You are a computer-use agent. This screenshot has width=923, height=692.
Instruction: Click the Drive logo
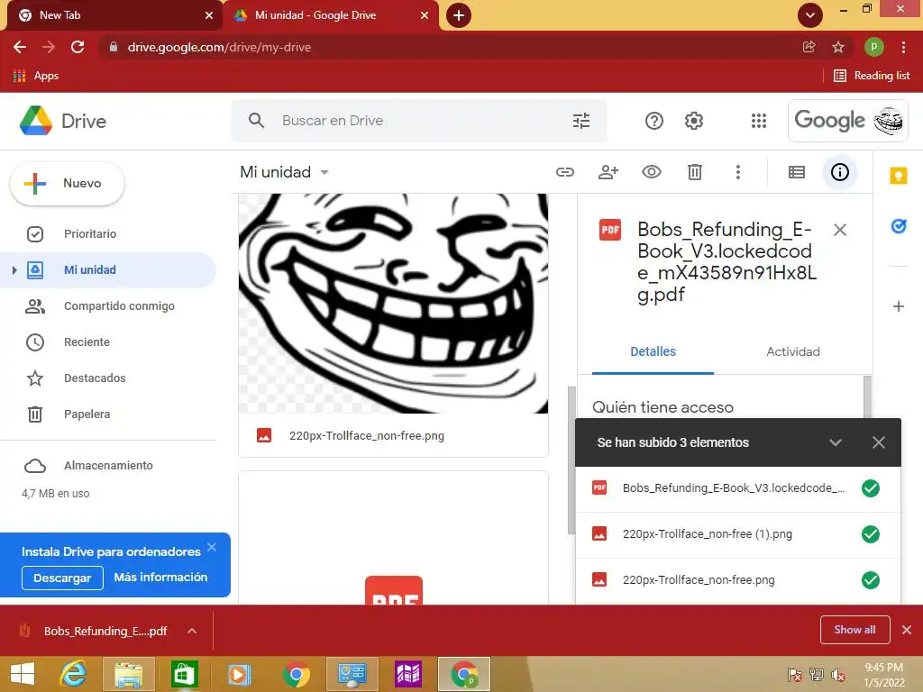pyautogui.click(x=63, y=121)
